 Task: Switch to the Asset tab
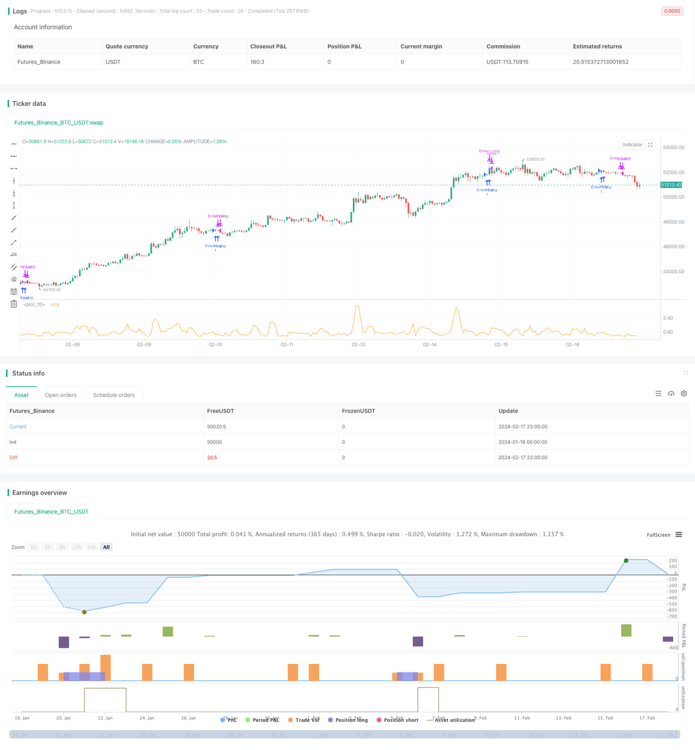(21, 395)
